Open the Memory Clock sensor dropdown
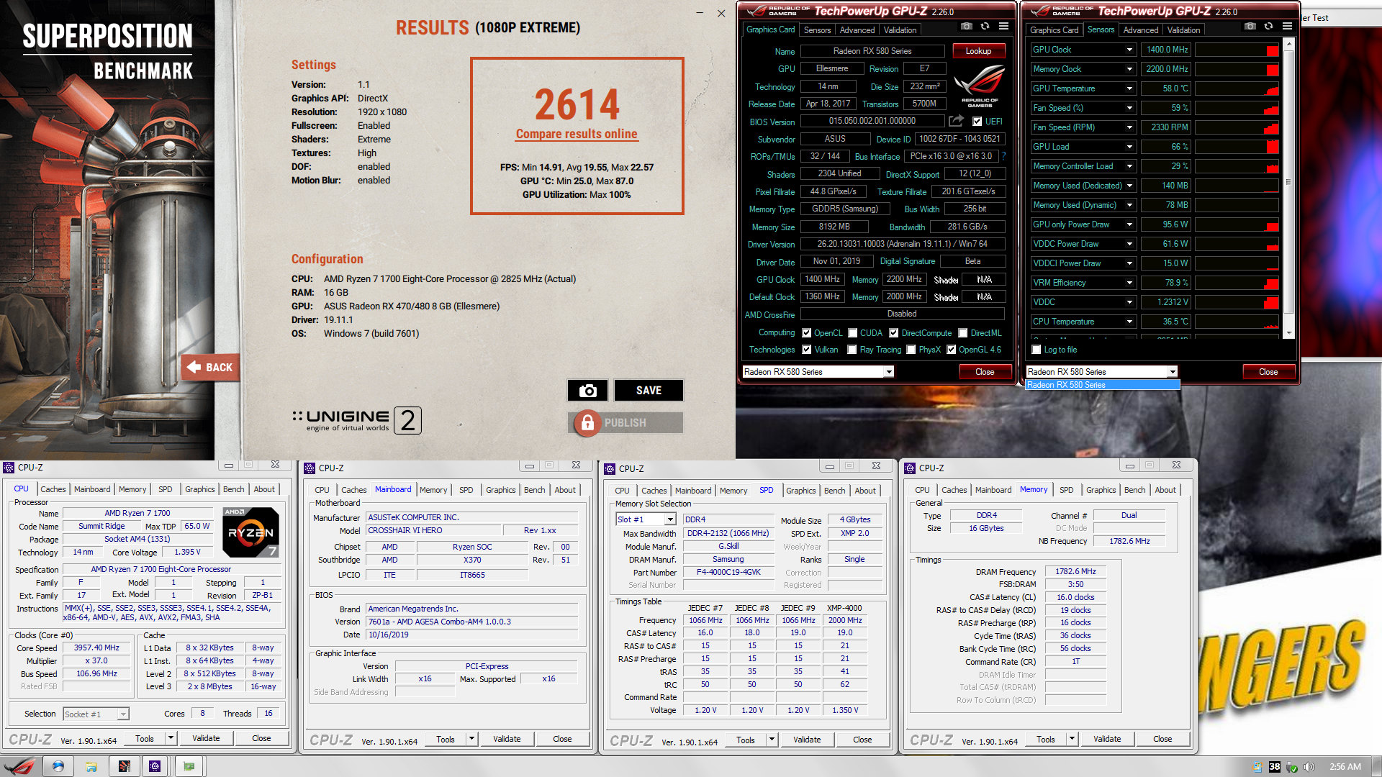This screenshot has width=1382, height=777. coord(1129,69)
